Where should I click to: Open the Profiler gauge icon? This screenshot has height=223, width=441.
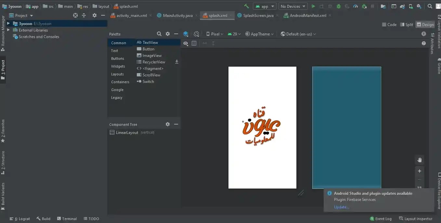[x=356, y=6]
